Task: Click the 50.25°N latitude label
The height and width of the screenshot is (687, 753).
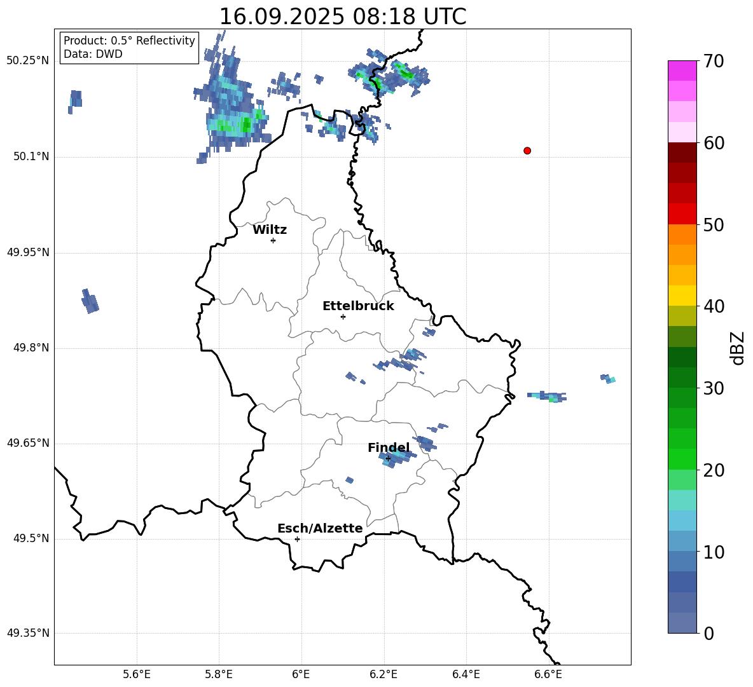Action: tap(28, 61)
